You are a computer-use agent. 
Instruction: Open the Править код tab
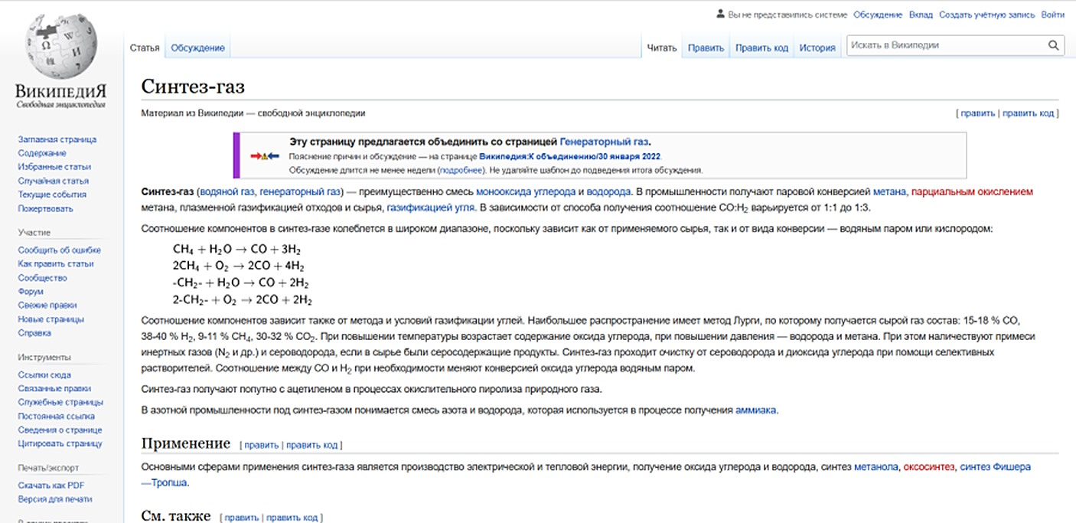tap(761, 47)
